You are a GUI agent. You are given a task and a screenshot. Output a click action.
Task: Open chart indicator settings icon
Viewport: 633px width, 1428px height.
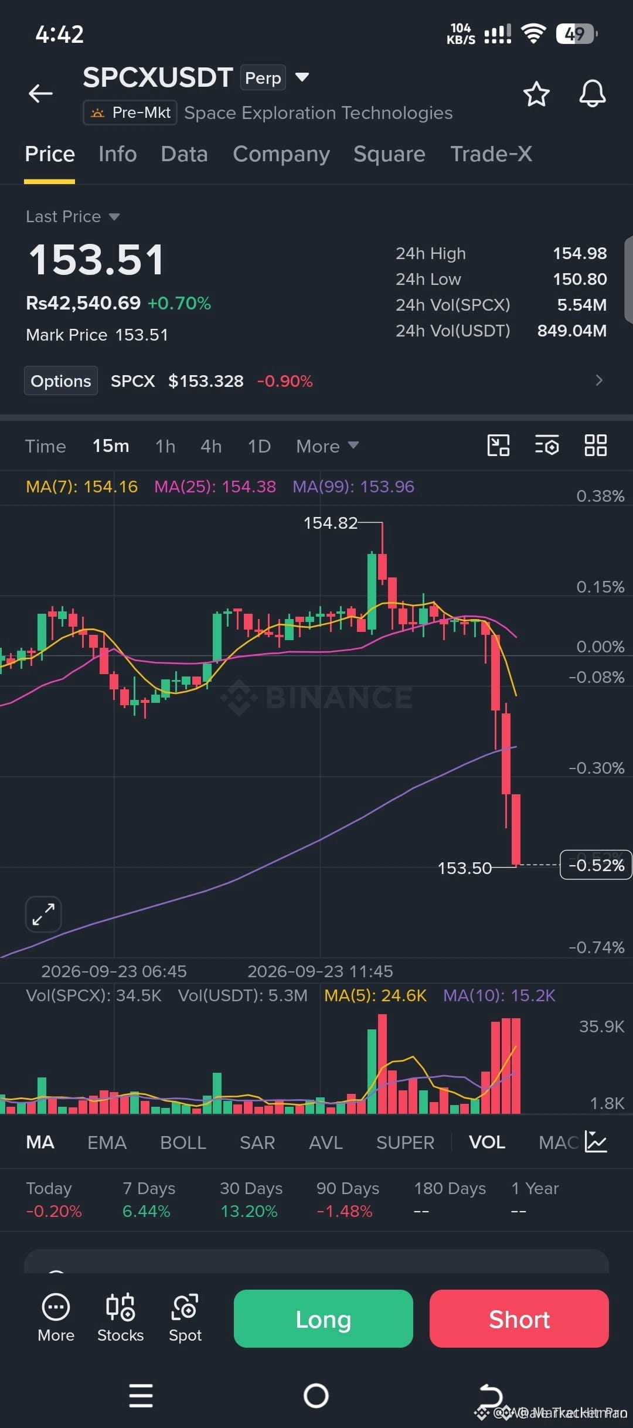(547, 446)
